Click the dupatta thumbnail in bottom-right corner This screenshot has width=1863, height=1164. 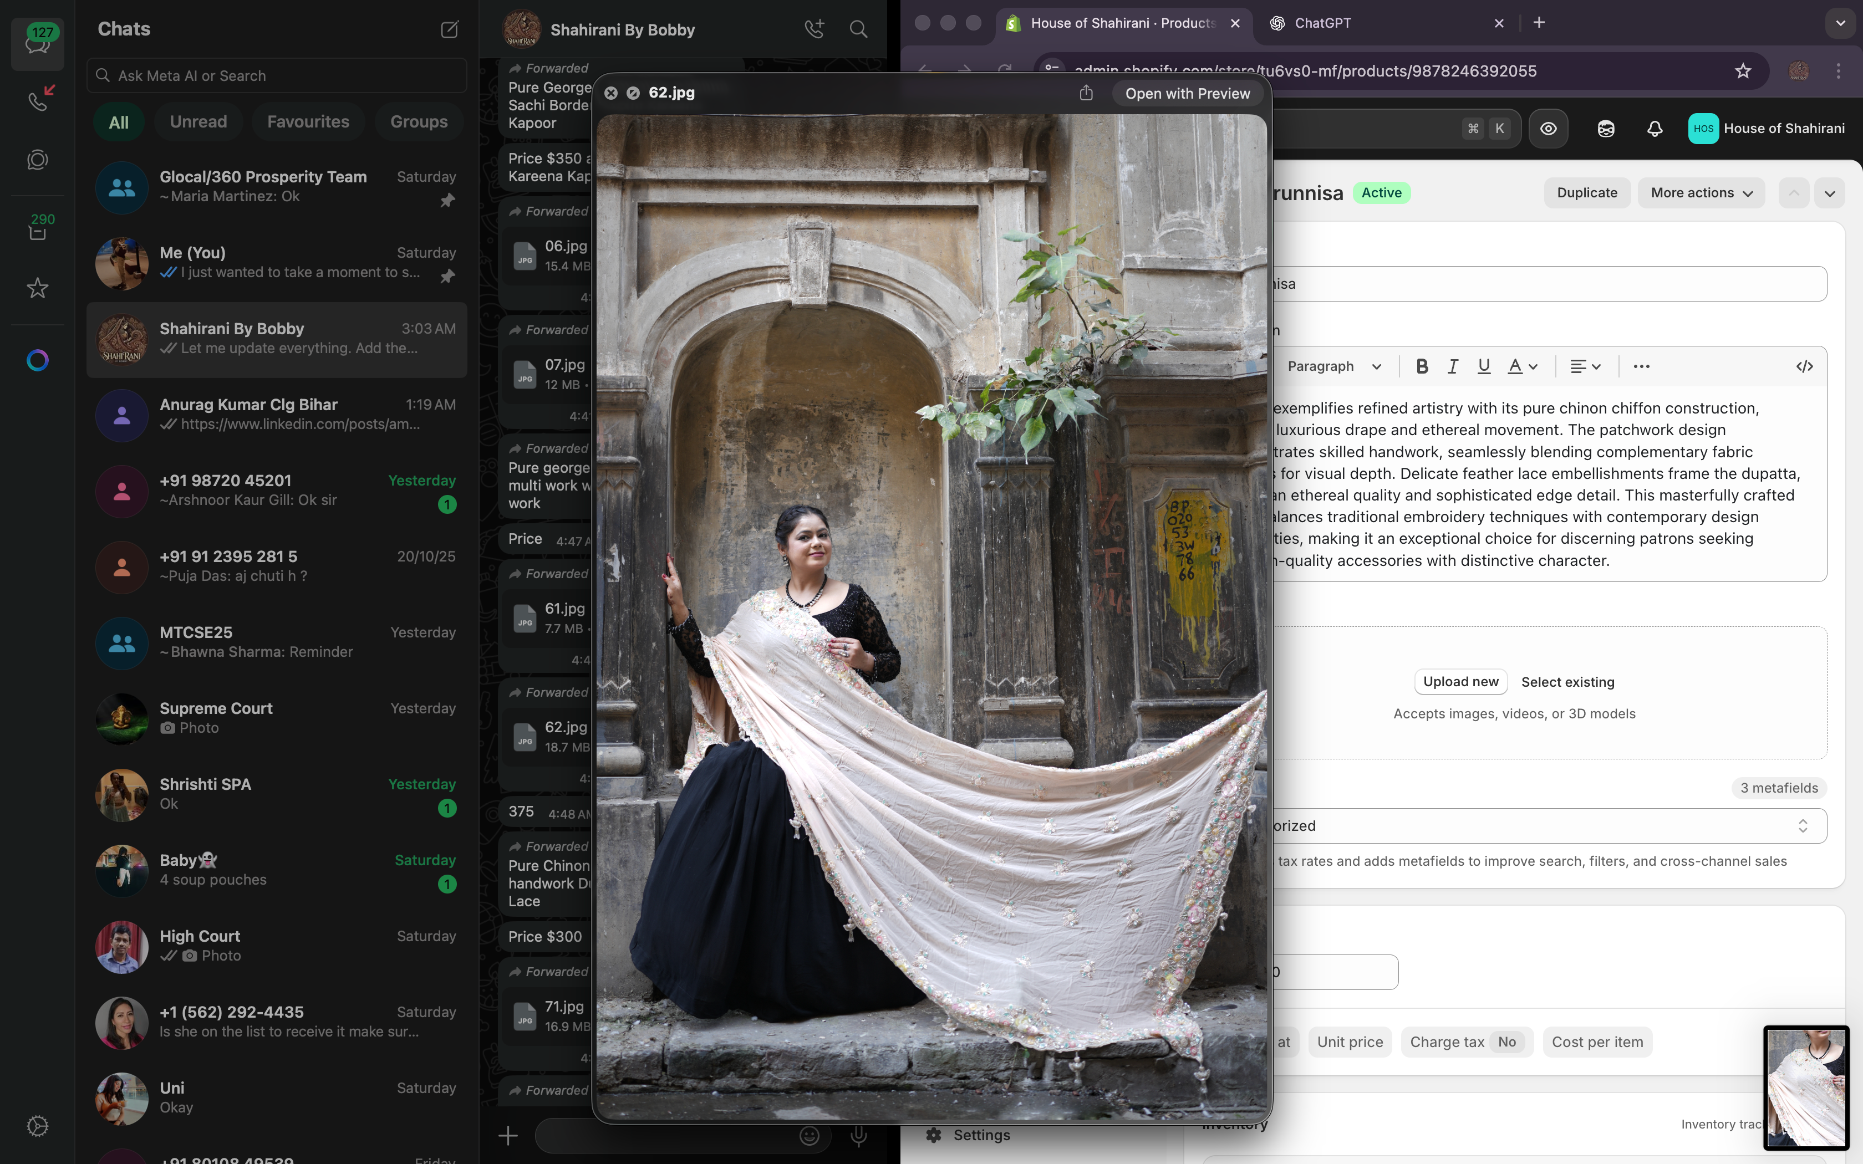tap(1805, 1087)
